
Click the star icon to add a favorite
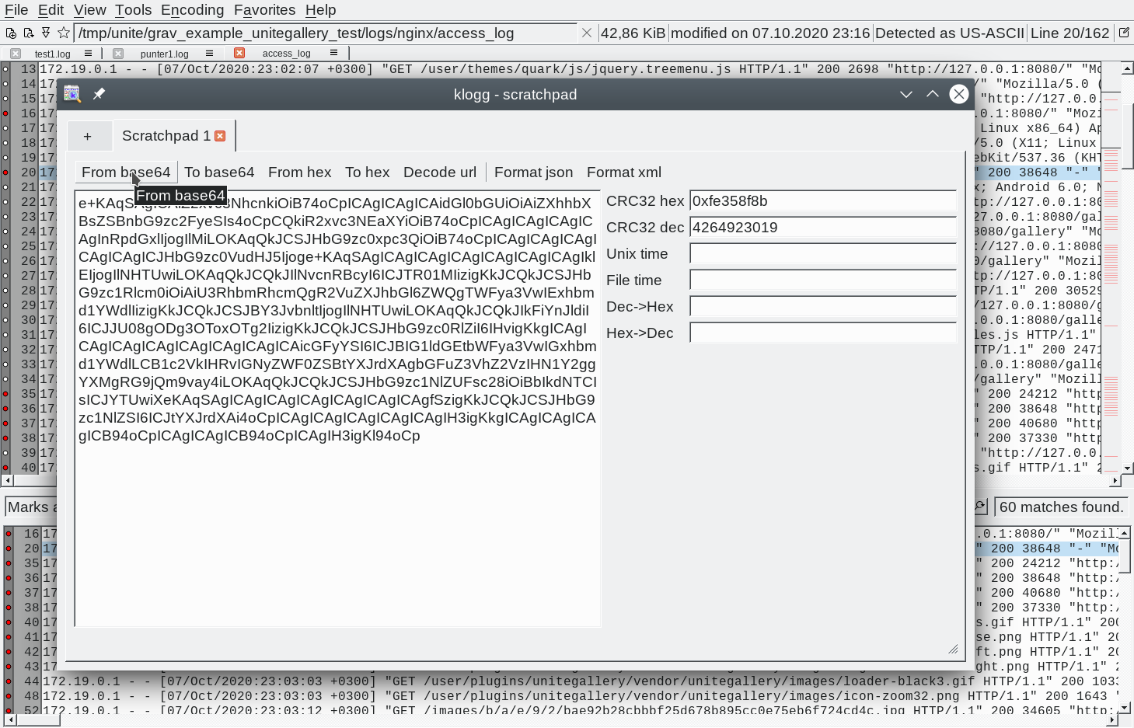click(x=64, y=33)
